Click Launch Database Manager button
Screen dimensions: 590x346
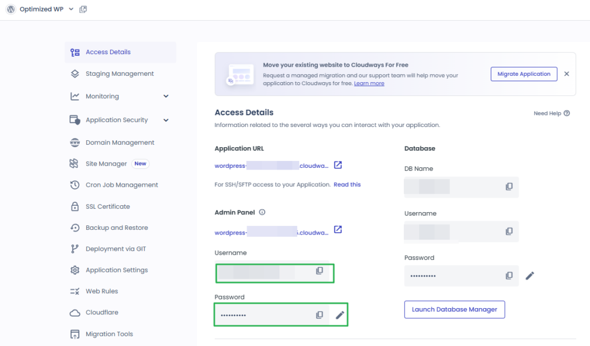click(x=455, y=310)
